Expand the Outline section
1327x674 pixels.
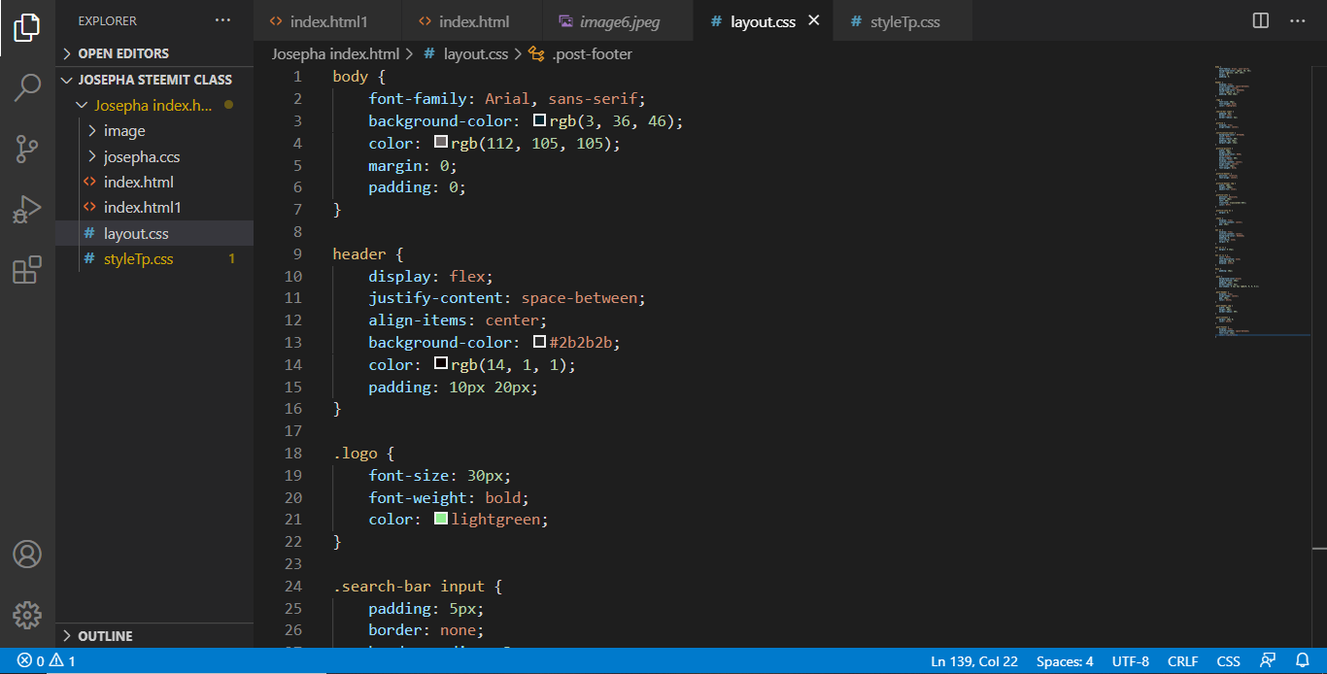[x=155, y=636]
